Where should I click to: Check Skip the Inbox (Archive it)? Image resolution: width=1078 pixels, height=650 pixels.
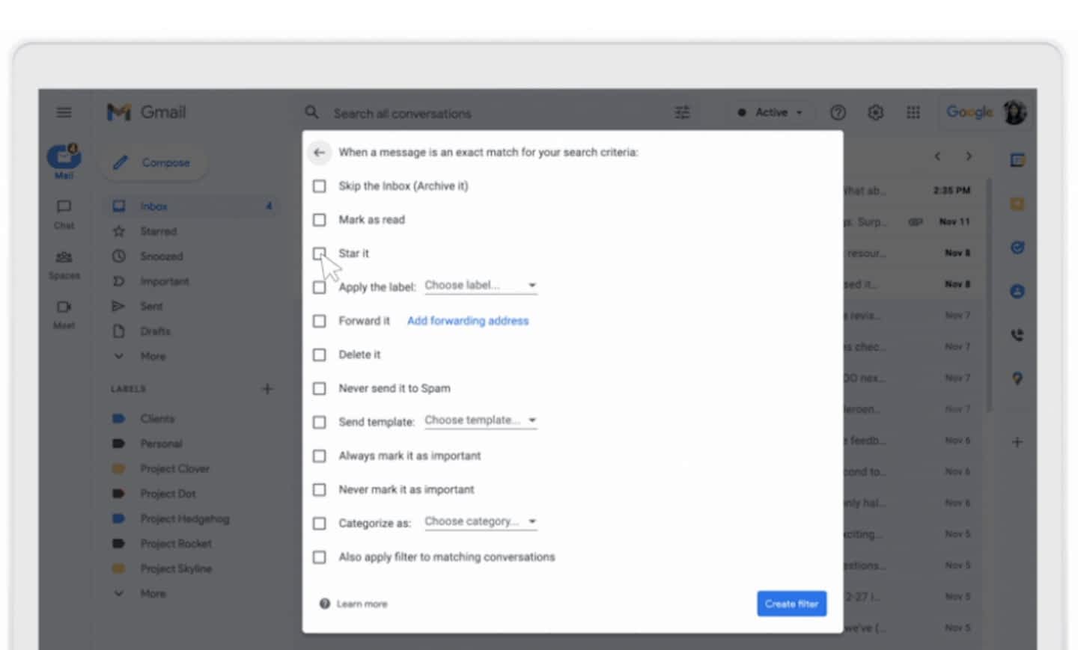[320, 186]
